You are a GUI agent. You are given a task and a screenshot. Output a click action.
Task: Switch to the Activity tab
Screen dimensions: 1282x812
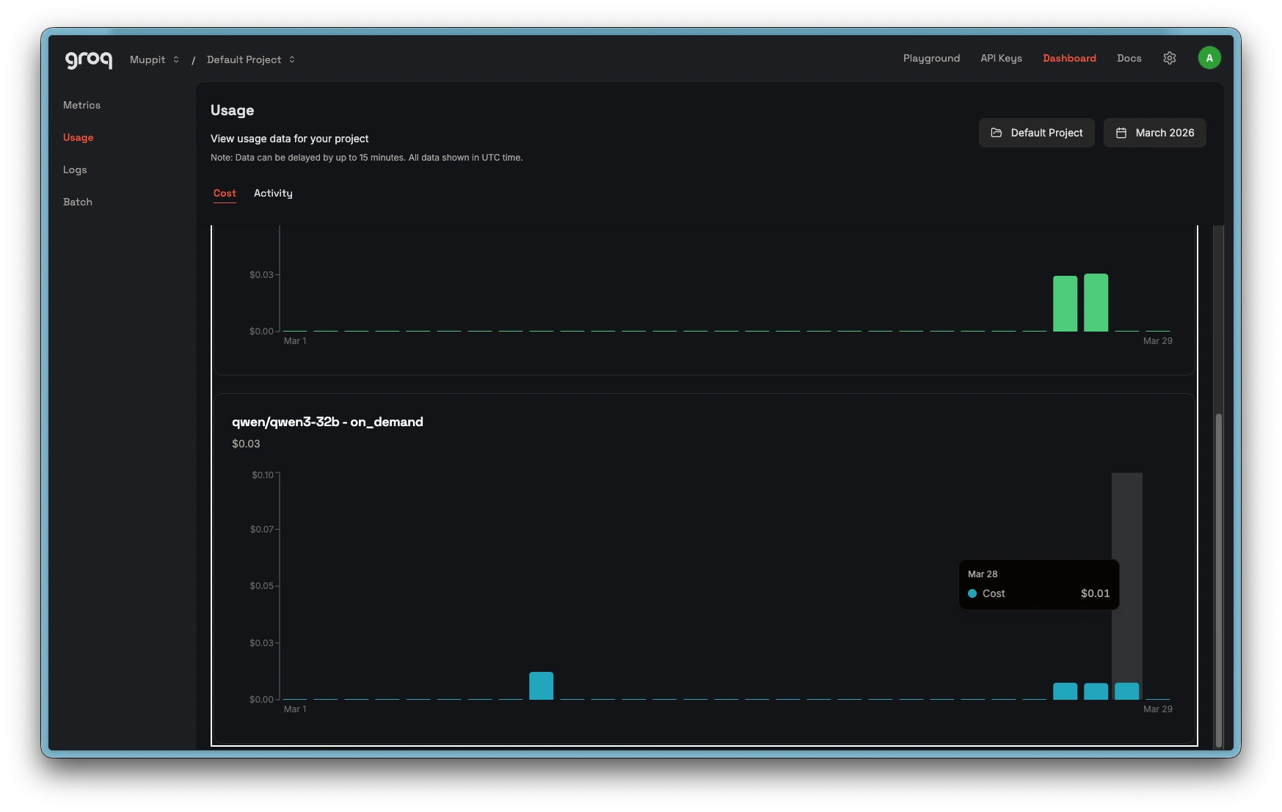(x=273, y=193)
